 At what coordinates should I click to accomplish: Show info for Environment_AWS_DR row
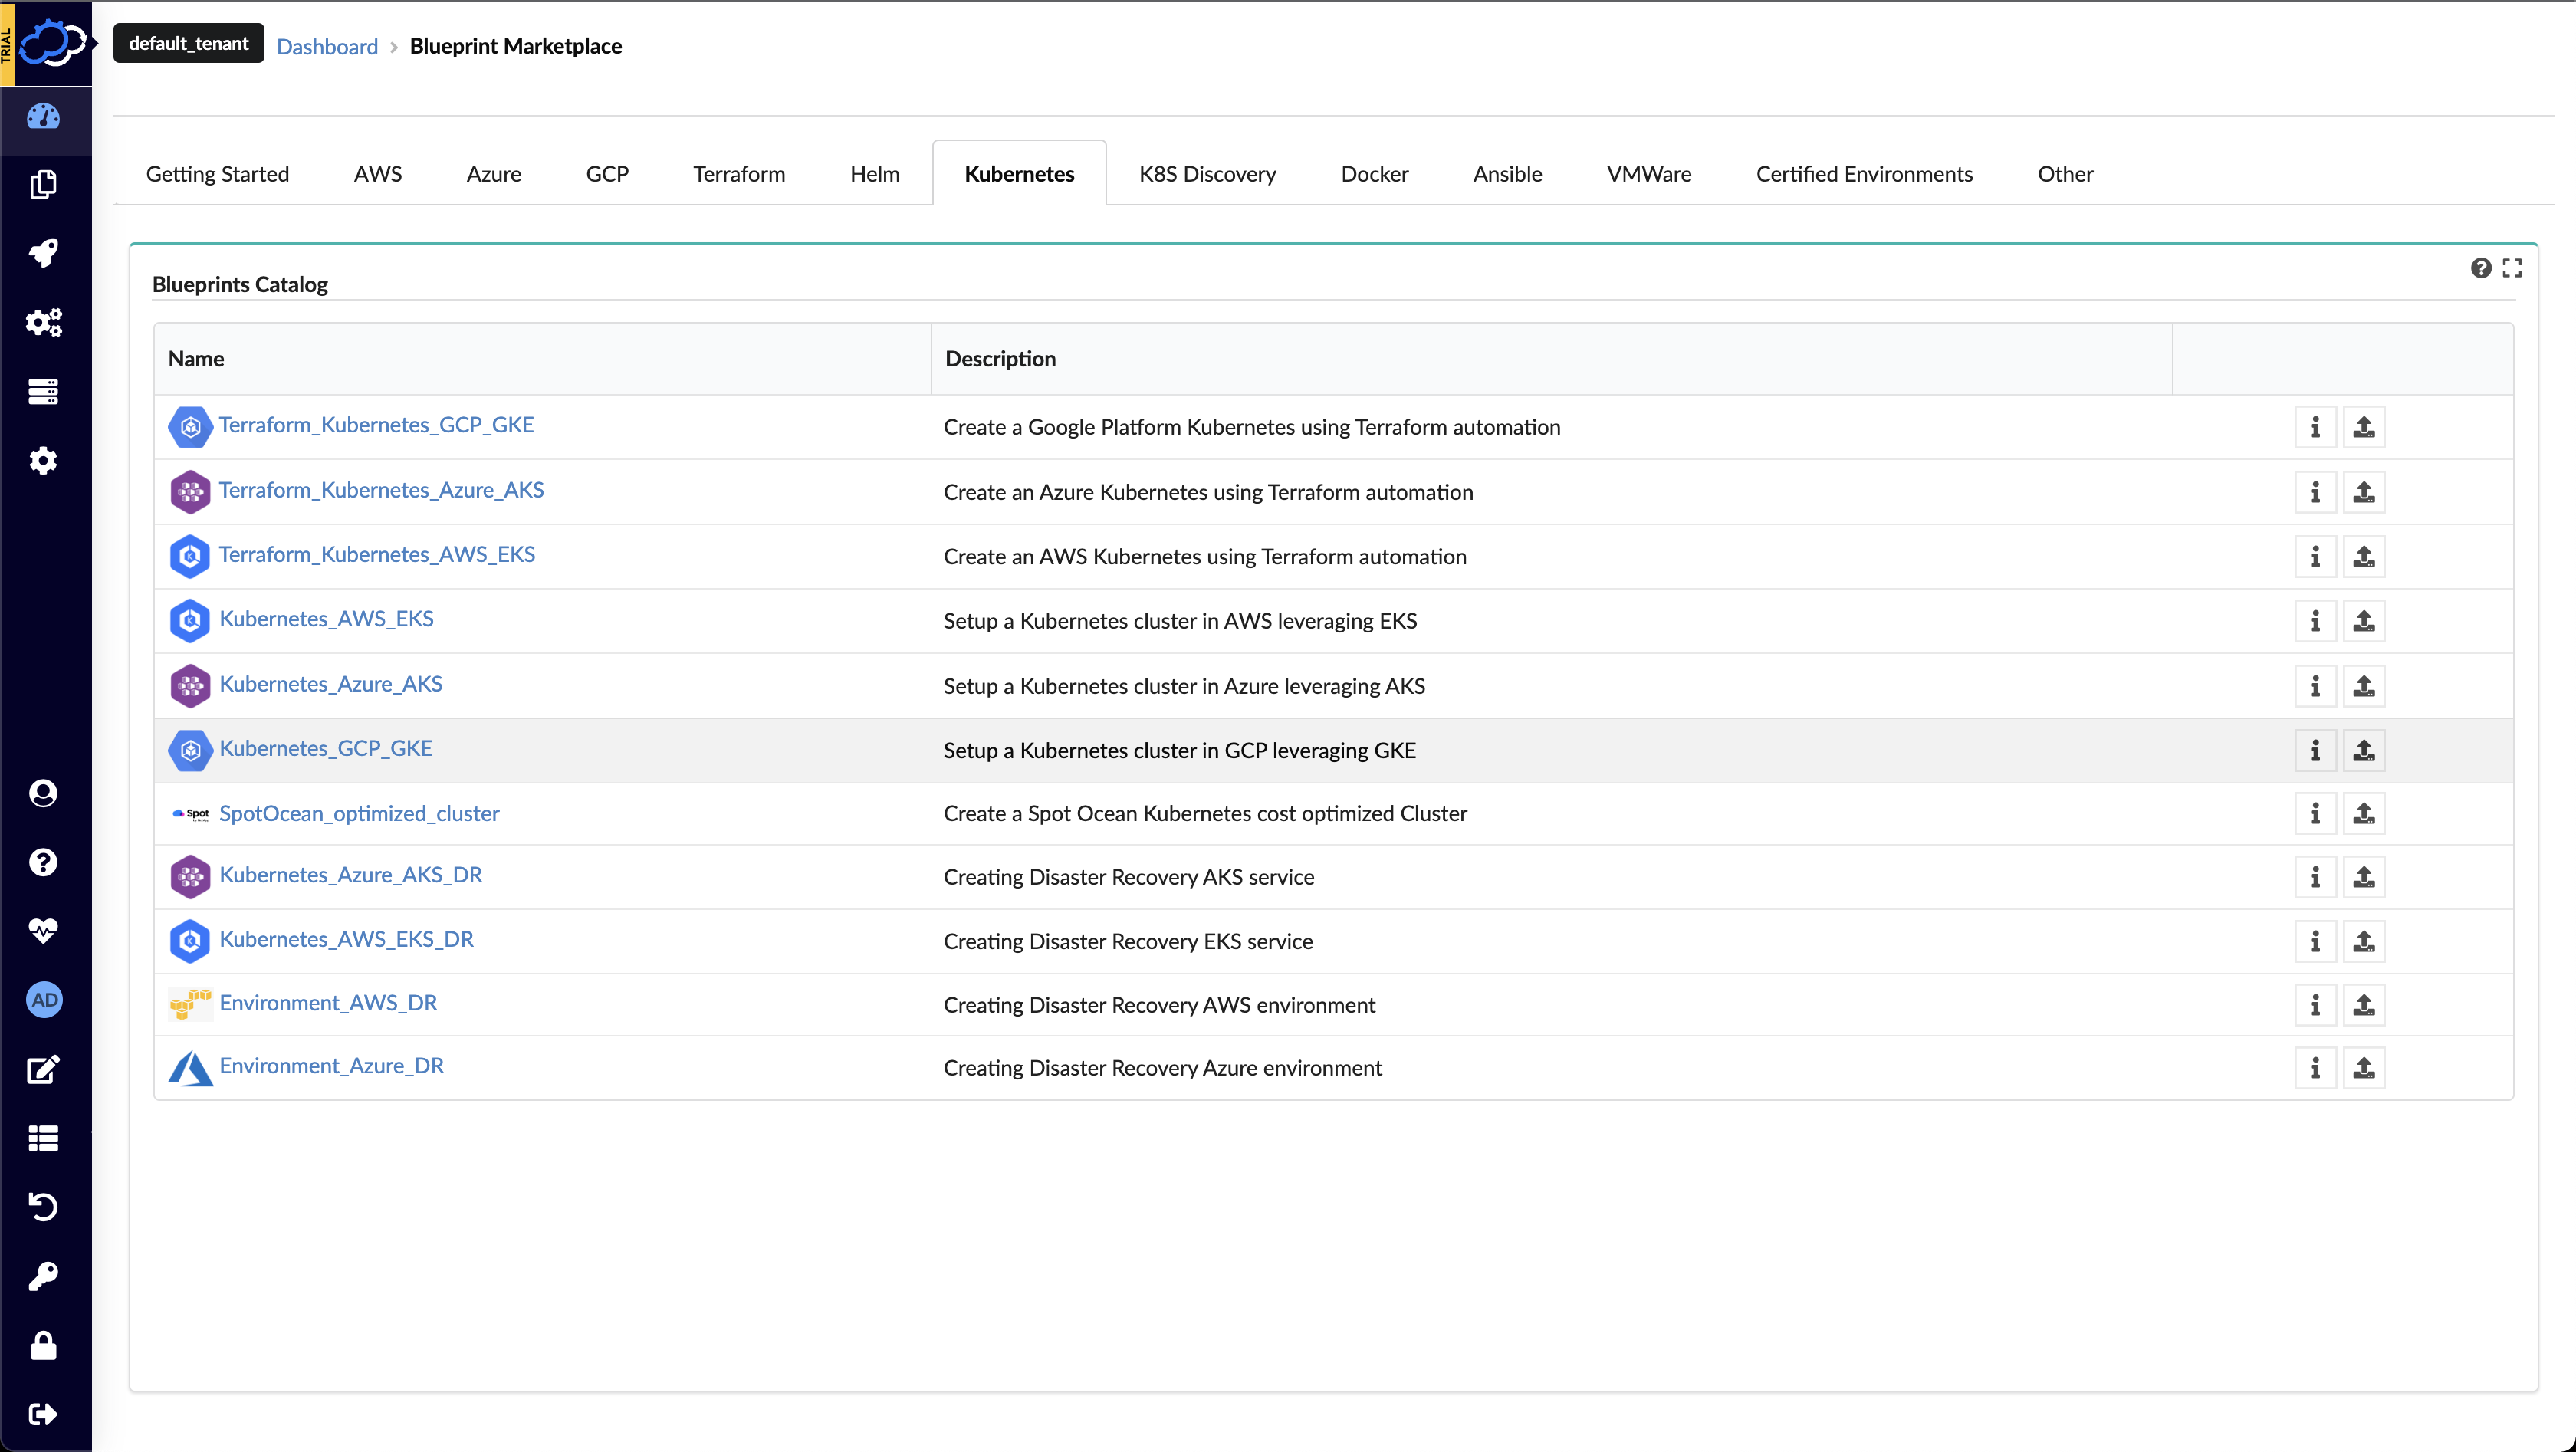[x=2315, y=1005]
